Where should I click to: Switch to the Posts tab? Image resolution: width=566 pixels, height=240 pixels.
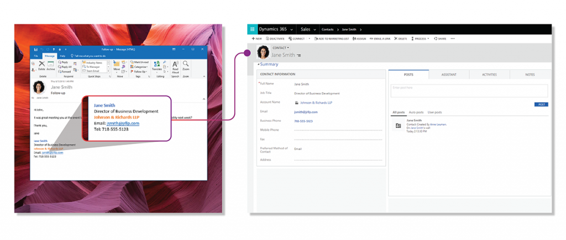coord(408,74)
